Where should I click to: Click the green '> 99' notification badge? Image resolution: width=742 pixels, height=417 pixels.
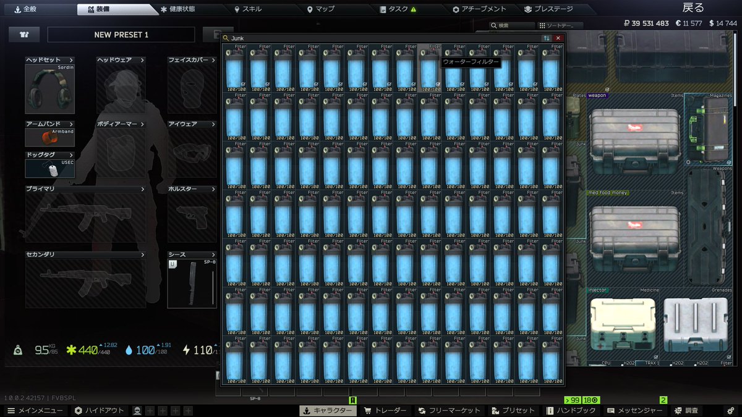[x=573, y=400]
